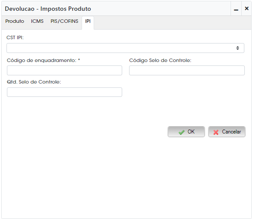This screenshot has width=253, height=220.
Task: Click the active IPI tab
Action: click(88, 21)
